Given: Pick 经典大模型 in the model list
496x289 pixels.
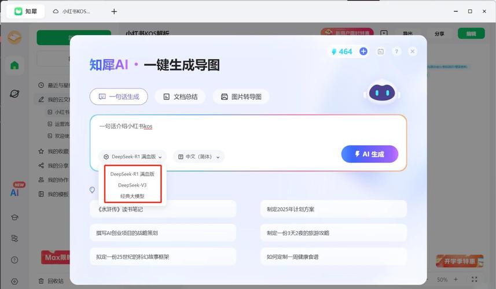Looking at the screenshot, I should [132, 196].
